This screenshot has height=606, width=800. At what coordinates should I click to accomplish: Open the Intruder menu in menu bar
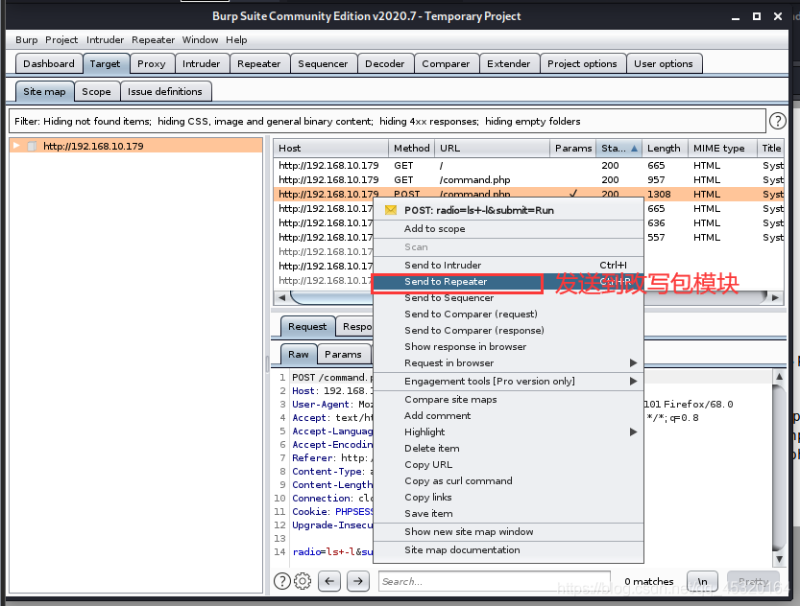pos(105,39)
